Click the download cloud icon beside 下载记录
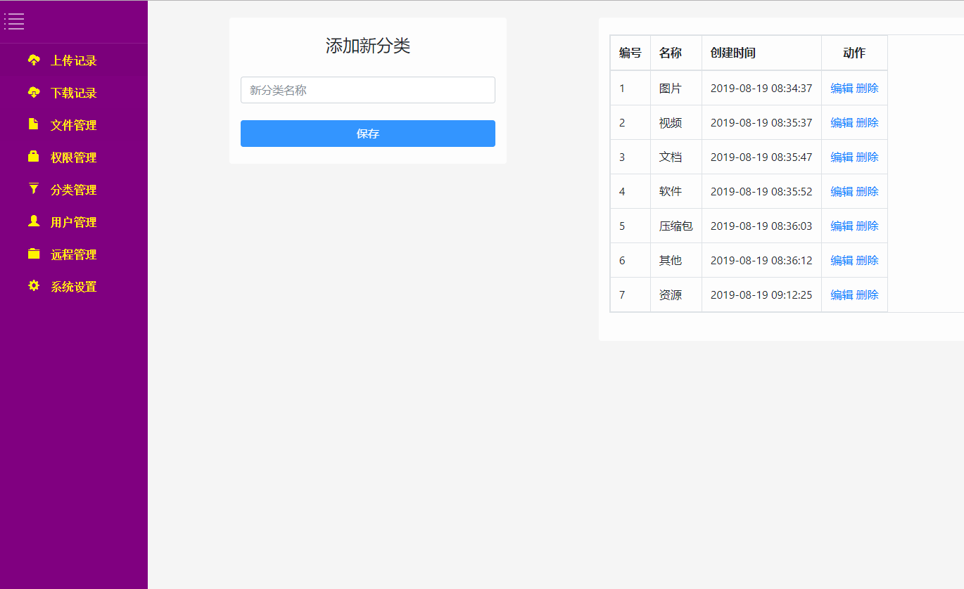964x589 pixels. 33,93
